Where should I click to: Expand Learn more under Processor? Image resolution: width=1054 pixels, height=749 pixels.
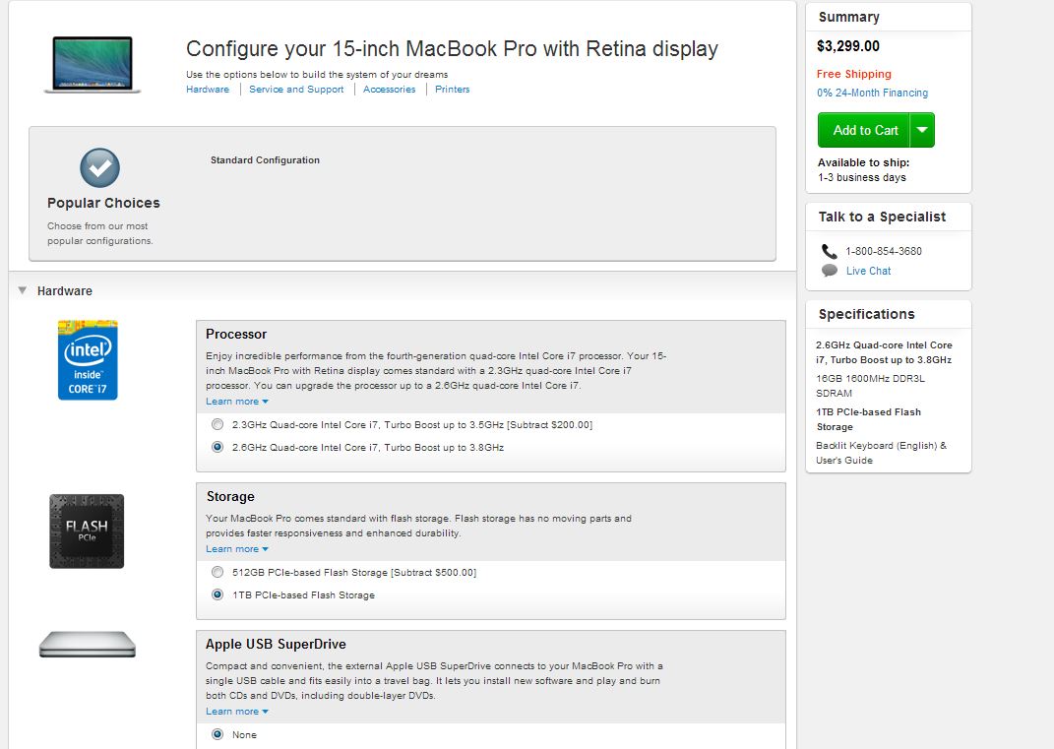[x=236, y=402]
